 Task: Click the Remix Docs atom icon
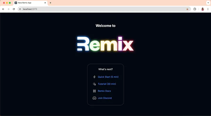coord(94,91)
